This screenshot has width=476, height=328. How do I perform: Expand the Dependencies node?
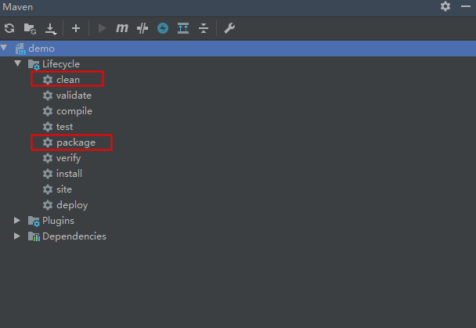click(17, 236)
